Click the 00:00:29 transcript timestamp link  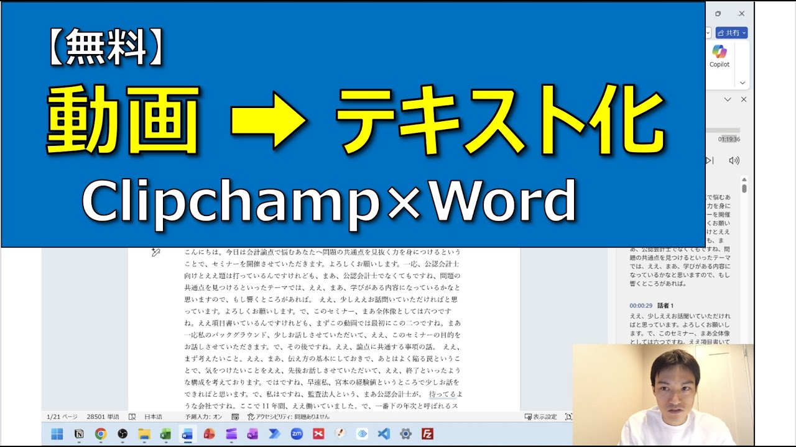pos(641,305)
